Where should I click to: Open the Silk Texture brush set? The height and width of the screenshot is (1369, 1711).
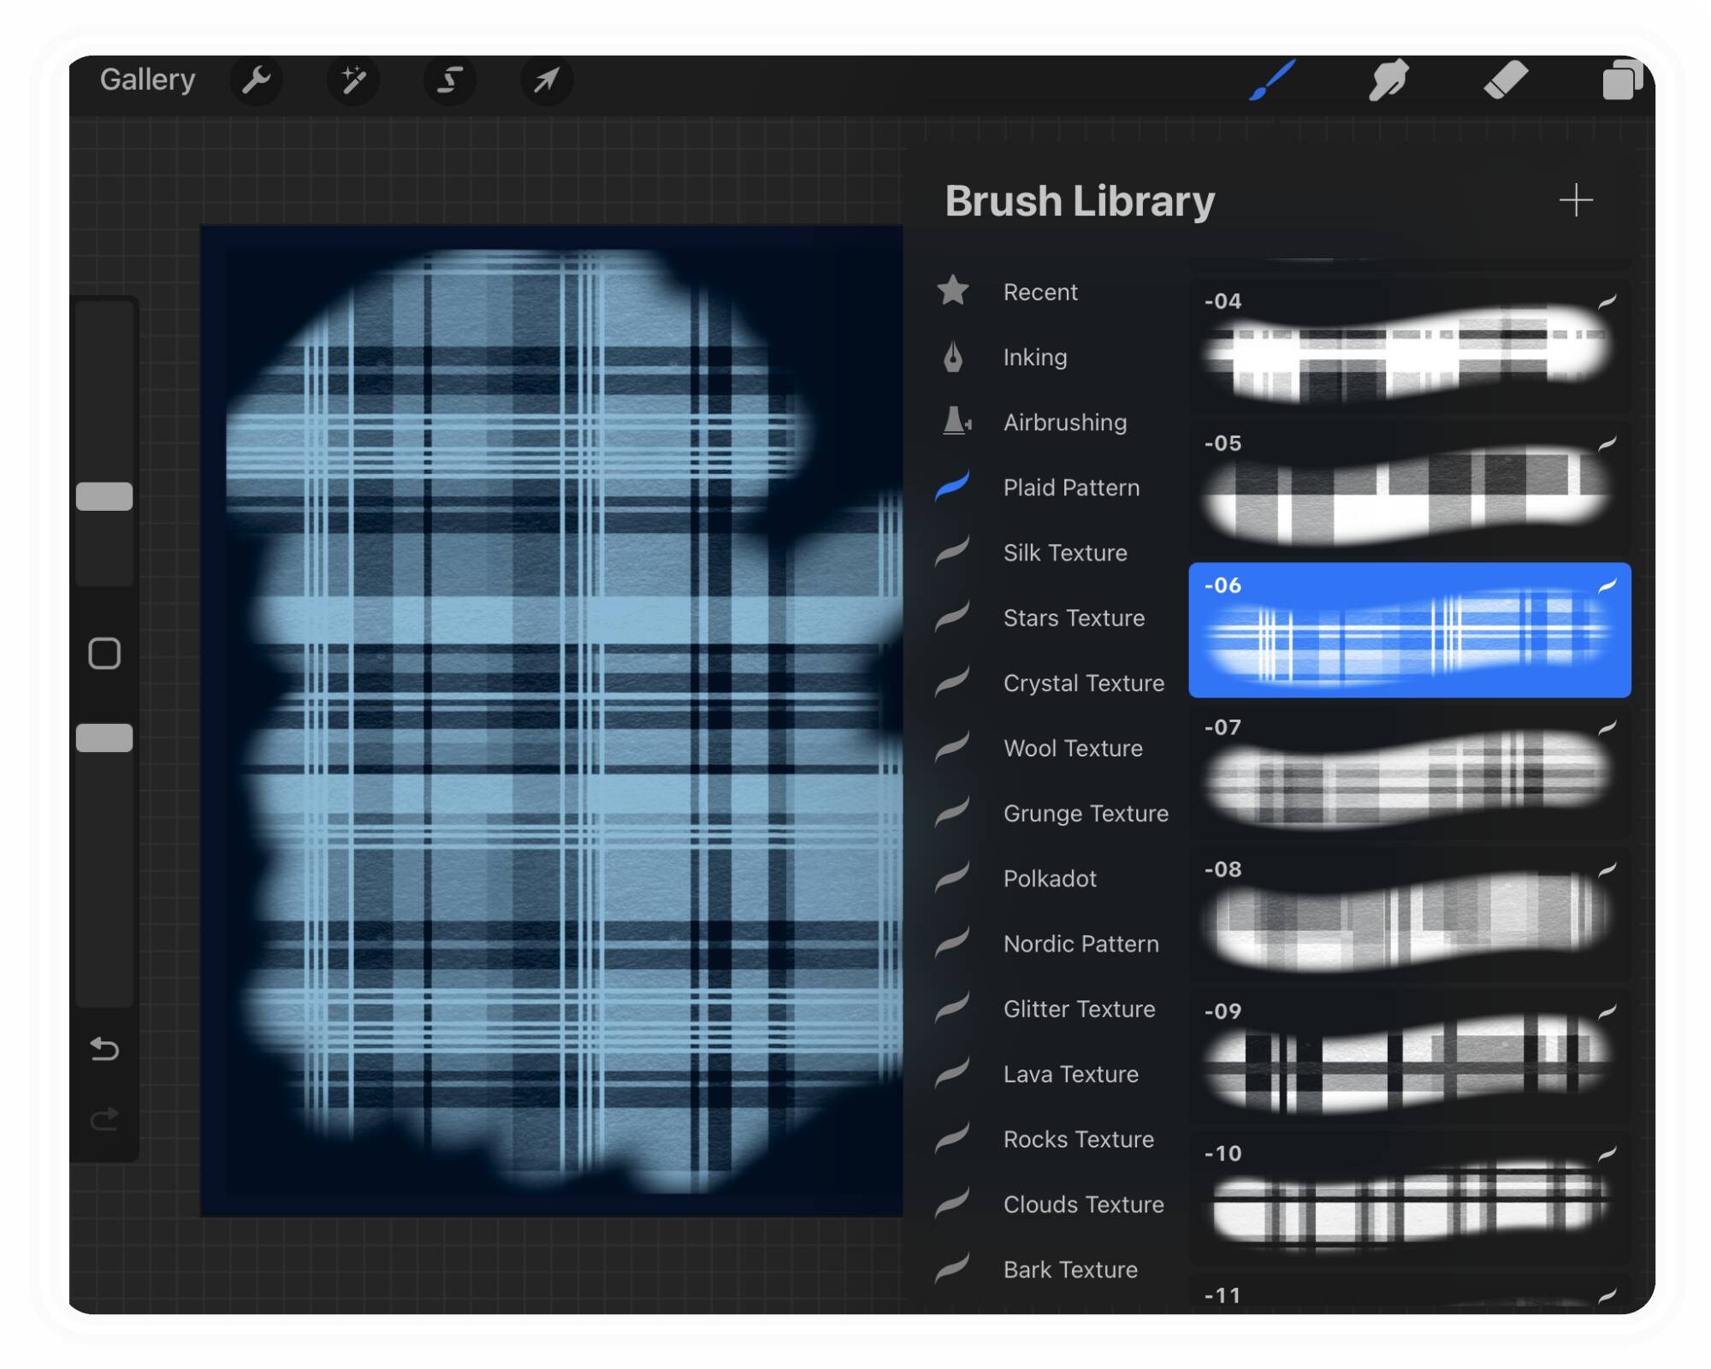pos(1064,553)
